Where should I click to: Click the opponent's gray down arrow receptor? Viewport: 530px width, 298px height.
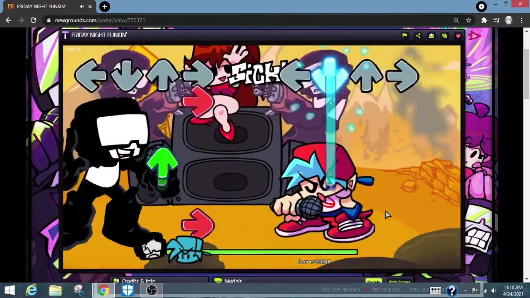point(126,75)
